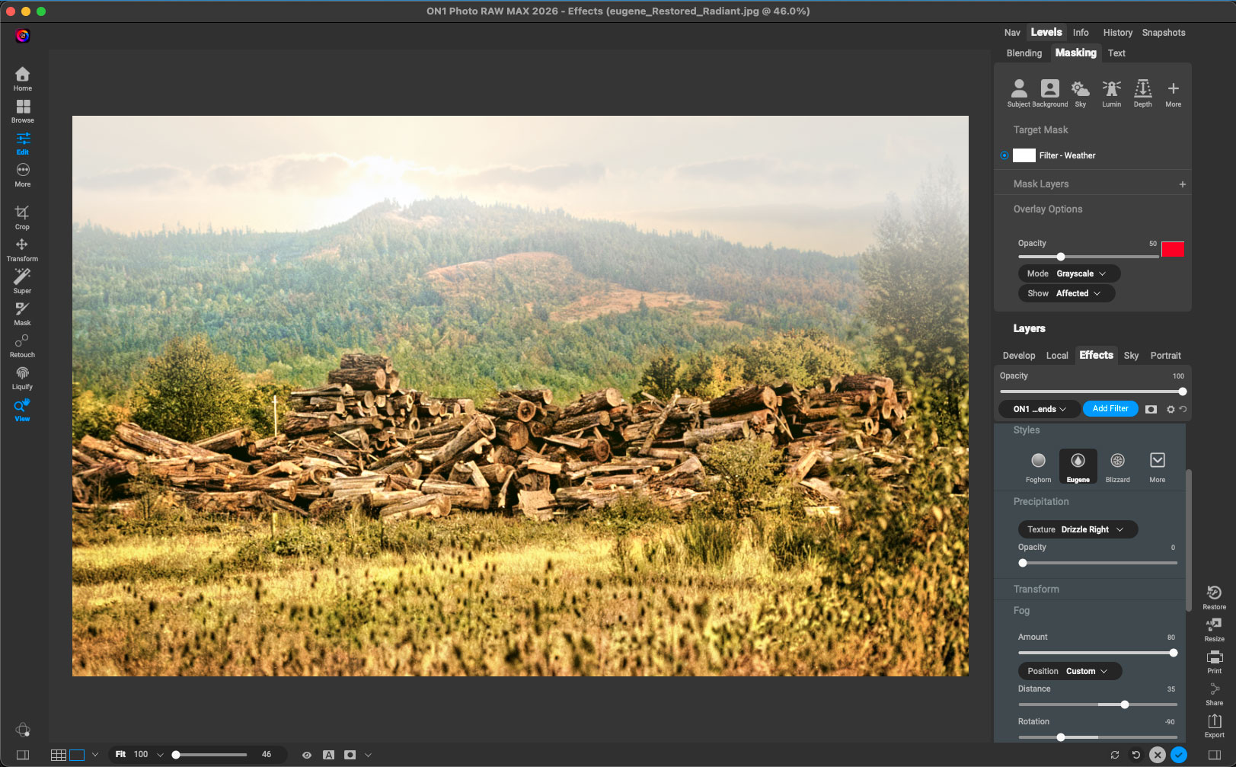
Task: Apply the Blizzard weather style
Action: tap(1117, 467)
